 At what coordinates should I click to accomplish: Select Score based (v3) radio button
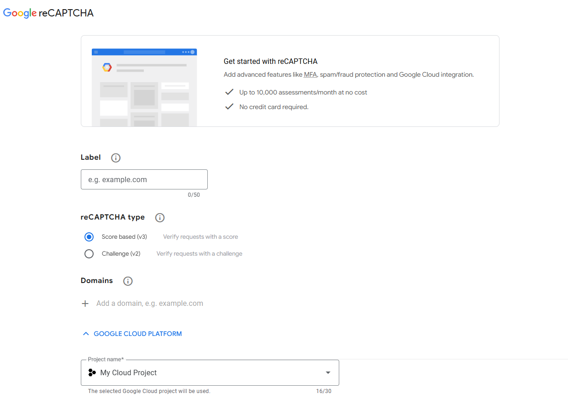[x=89, y=237]
